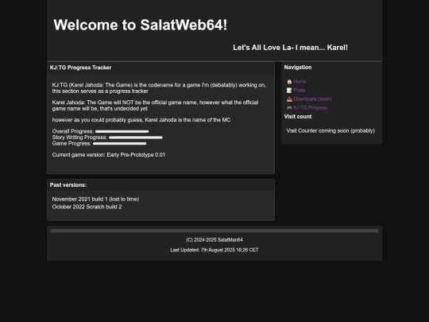Click the gamepad icon beside KJ:TG Progress
Screen dimensions: 429x322
289,108
